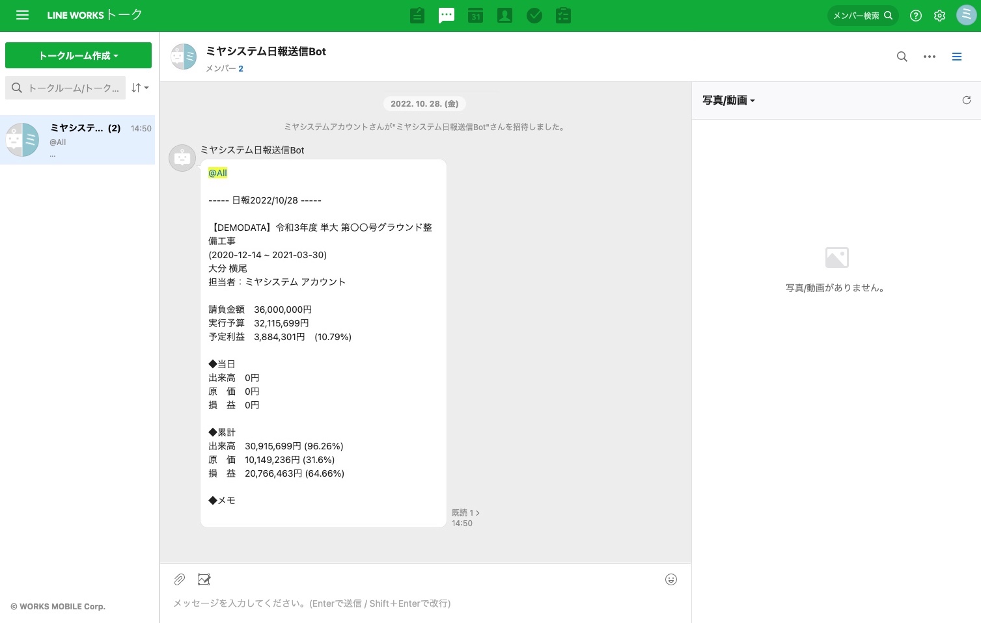Image resolution: width=981 pixels, height=623 pixels.
Task: Click the 既読 1 read status link
Action: [x=465, y=512]
